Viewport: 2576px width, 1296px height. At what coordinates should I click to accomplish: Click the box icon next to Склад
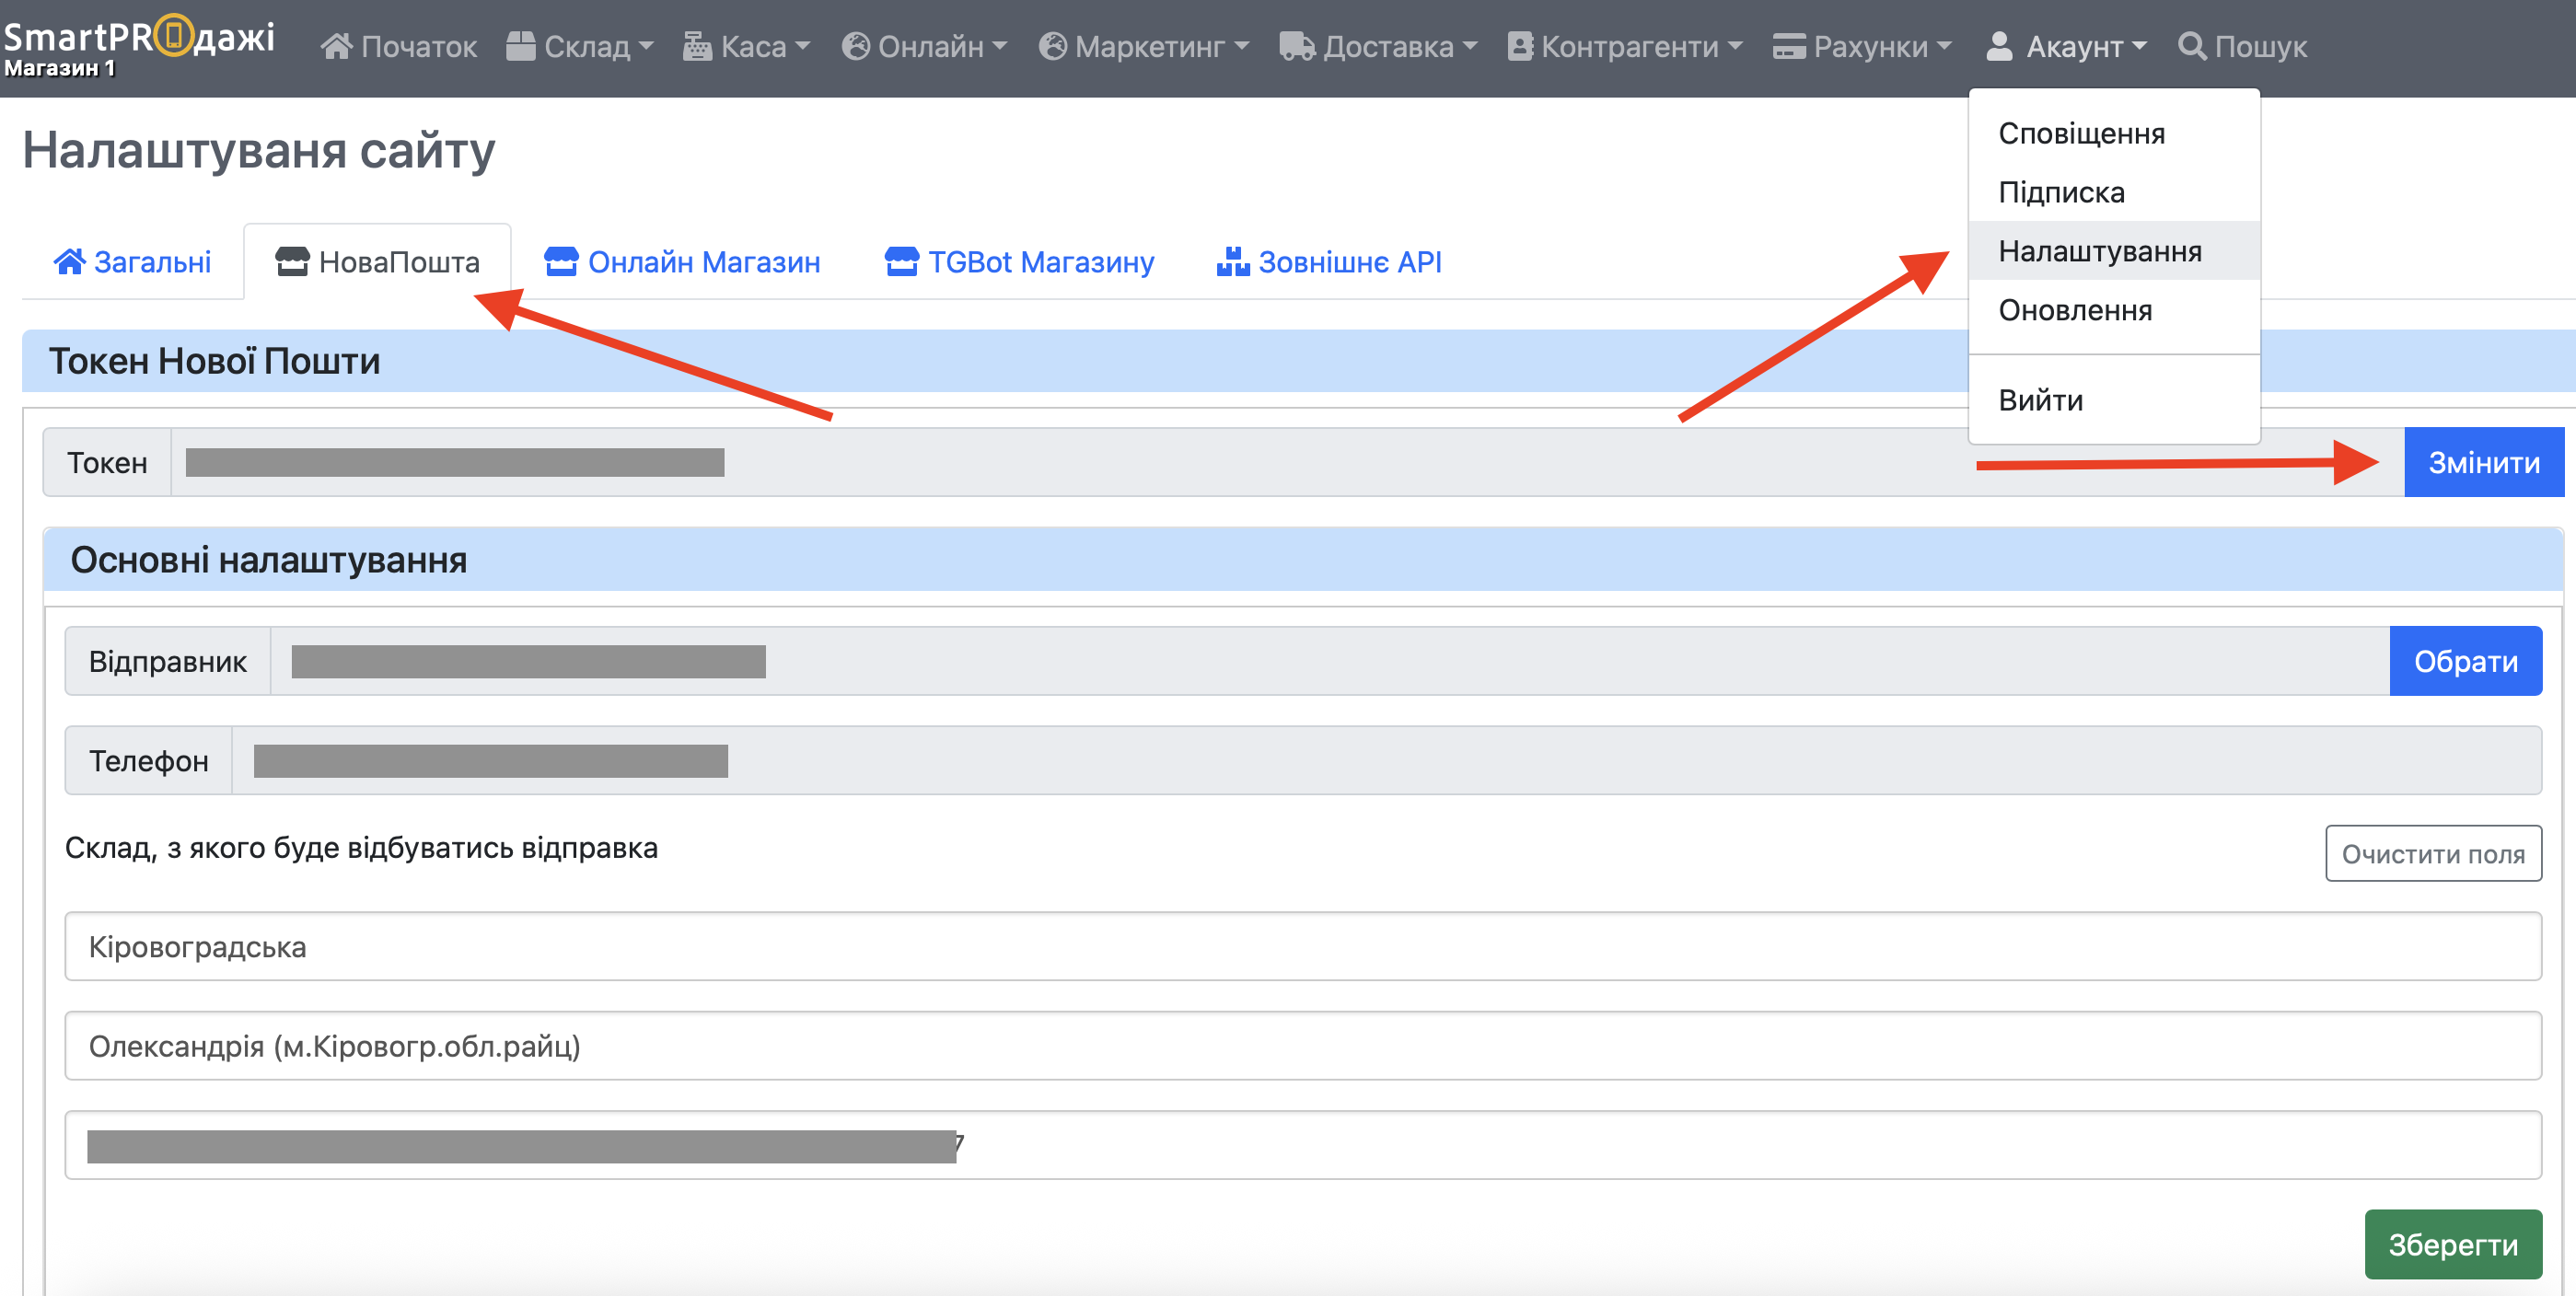click(521, 46)
